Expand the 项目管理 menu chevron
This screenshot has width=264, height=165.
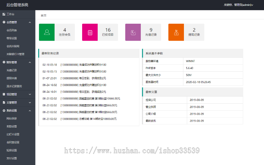30,94
